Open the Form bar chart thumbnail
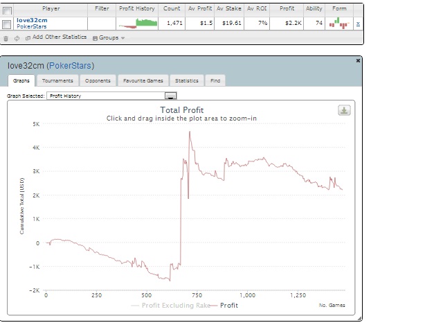425x325 pixels. tap(339, 24)
